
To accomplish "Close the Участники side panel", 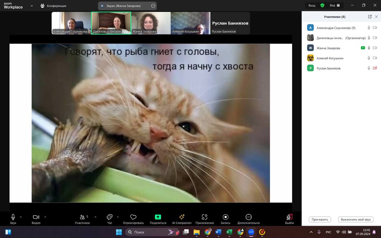I will click(x=377, y=17).
